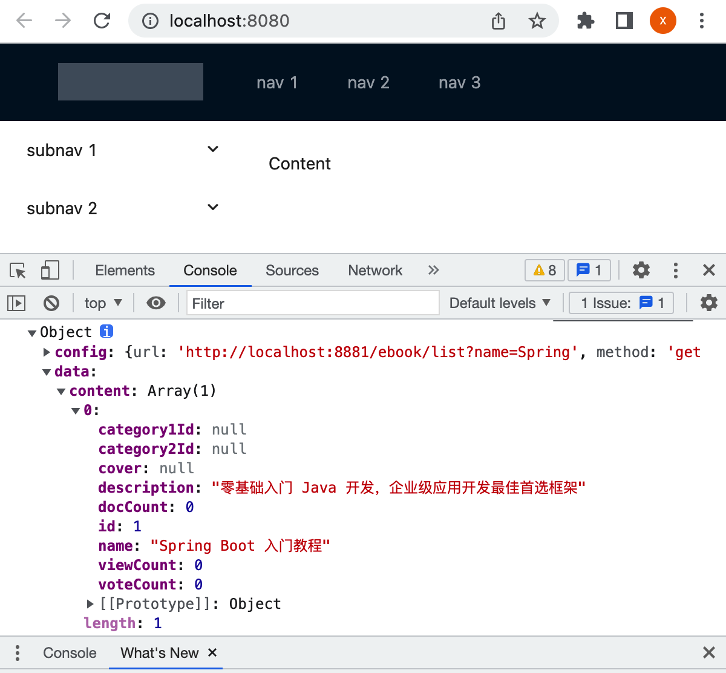Share this page from address bar
Viewport: 726px width, 673px height.
(x=499, y=21)
